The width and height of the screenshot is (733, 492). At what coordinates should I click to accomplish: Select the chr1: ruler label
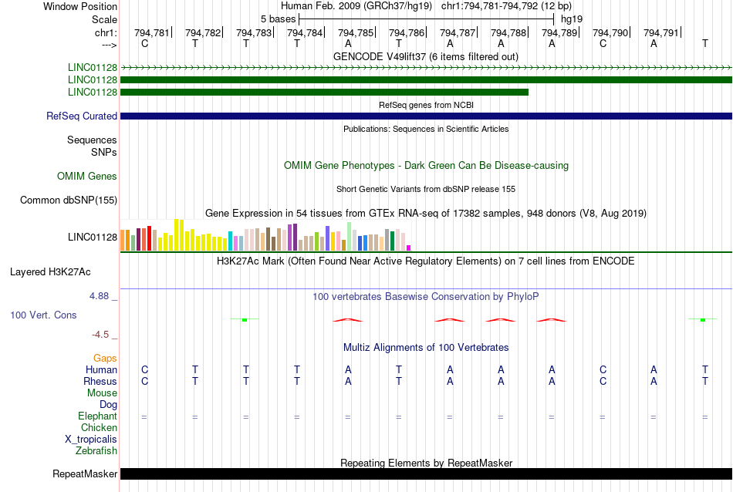[x=106, y=32]
